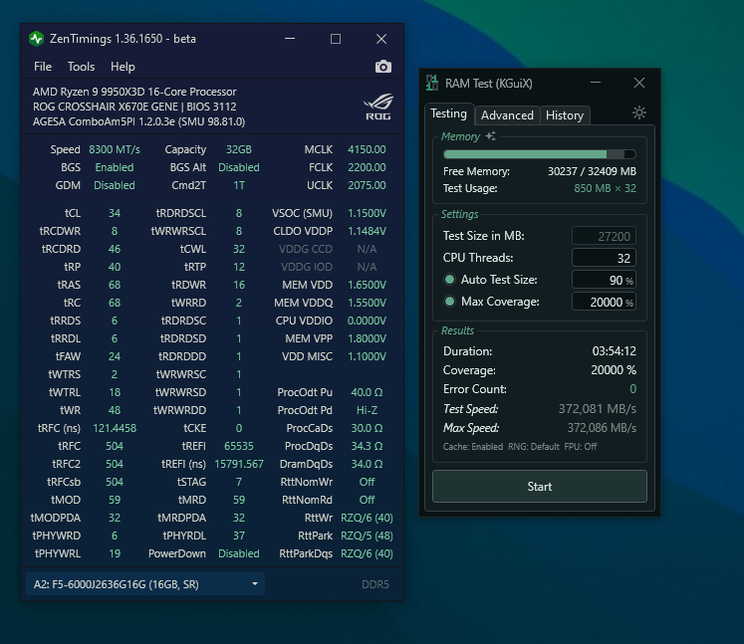Viewport: 744px width, 644px height.
Task: Open the Tools menu in ZenTimings
Action: coord(81,67)
